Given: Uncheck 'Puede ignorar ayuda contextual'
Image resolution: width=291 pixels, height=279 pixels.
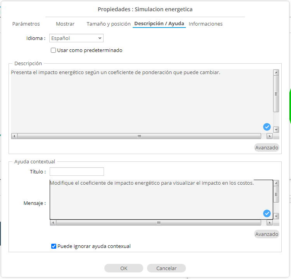Looking at the screenshot, I should coord(54,246).
